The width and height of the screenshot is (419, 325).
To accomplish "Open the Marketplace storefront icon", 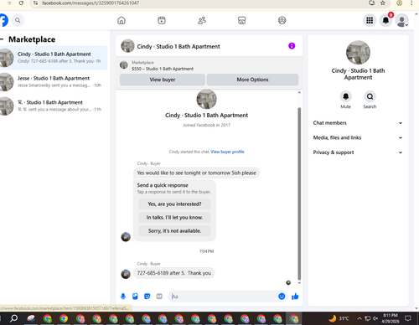I will (x=242, y=20).
